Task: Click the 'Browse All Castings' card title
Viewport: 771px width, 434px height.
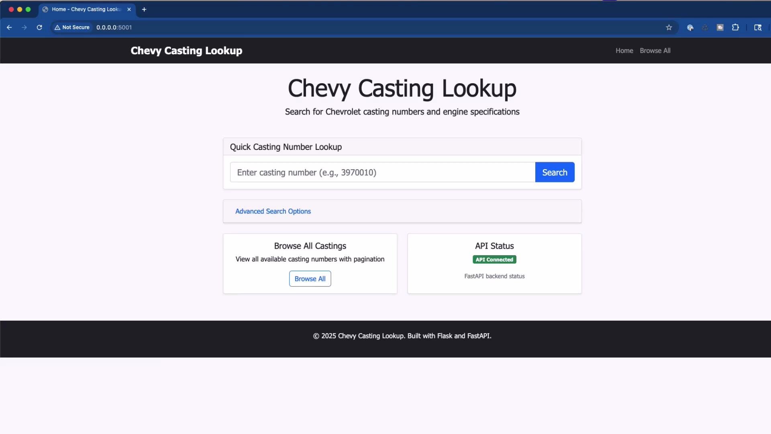Action: (310, 246)
